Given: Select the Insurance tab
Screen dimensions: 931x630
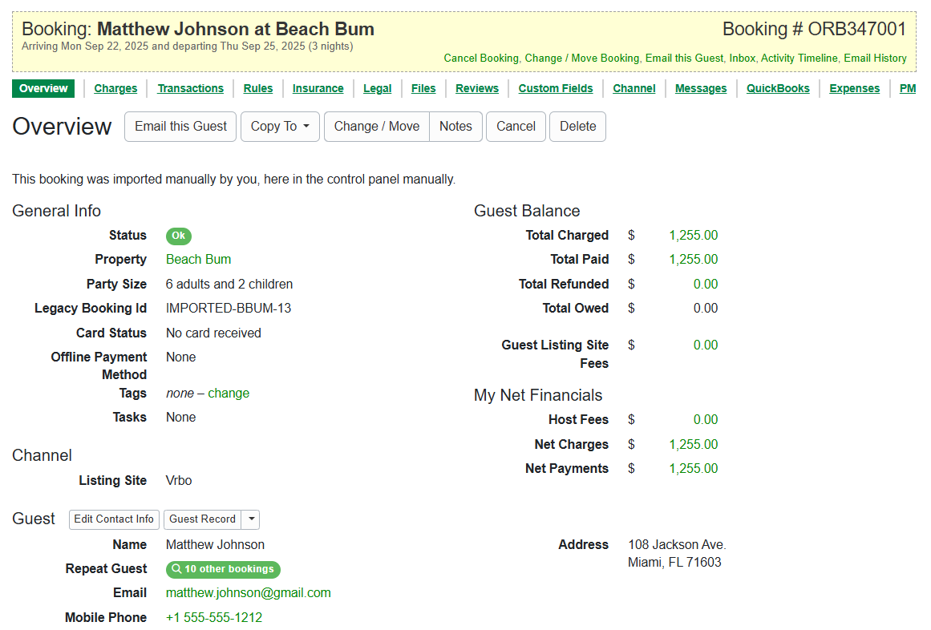Looking at the screenshot, I should pyautogui.click(x=318, y=89).
